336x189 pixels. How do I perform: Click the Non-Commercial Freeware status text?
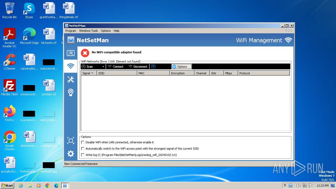click(81, 164)
